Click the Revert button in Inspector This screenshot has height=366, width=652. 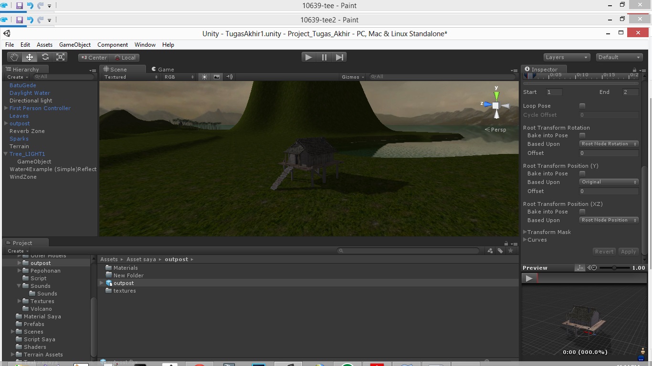[x=604, y=252]
